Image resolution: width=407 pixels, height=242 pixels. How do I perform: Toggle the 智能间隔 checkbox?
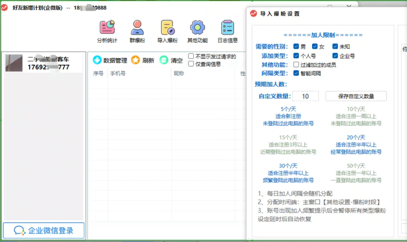click(x=296, y=73)
